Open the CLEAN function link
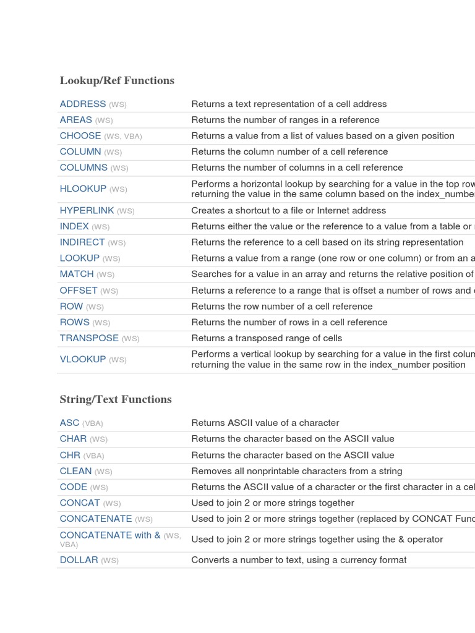Viewport: 475px width, 633px height. pyautogui.click(x=75, y=471)
